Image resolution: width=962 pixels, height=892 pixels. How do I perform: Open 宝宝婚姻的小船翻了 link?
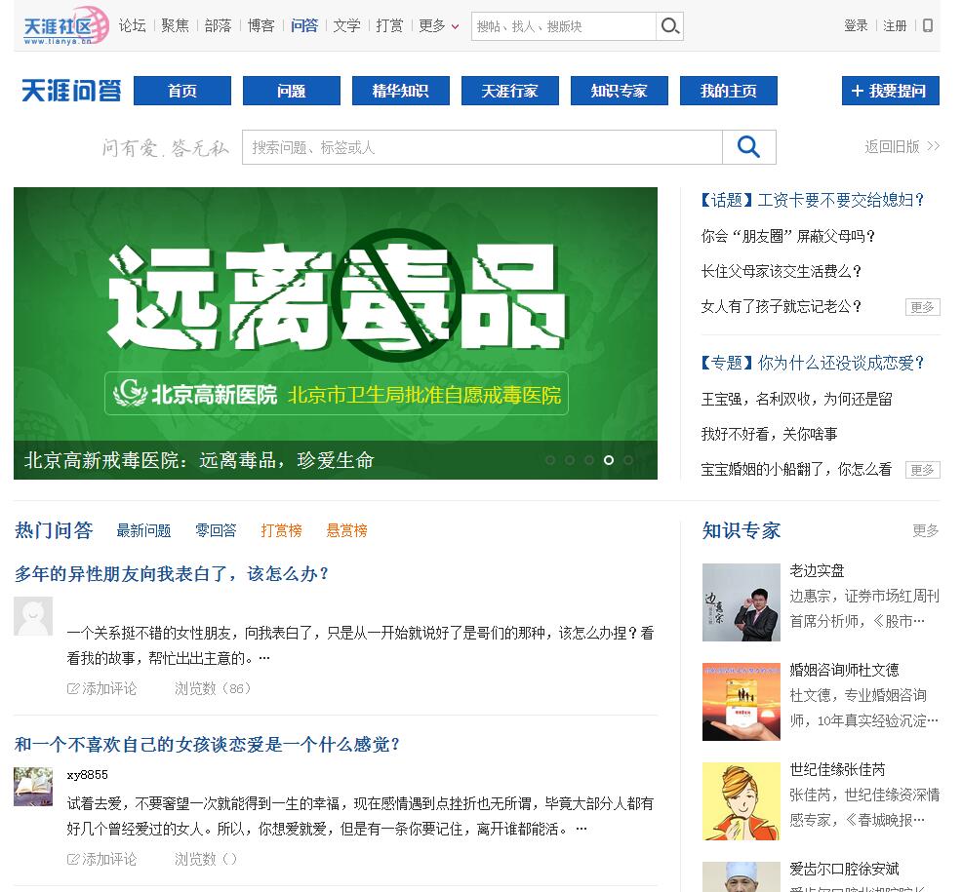point(796,469)
